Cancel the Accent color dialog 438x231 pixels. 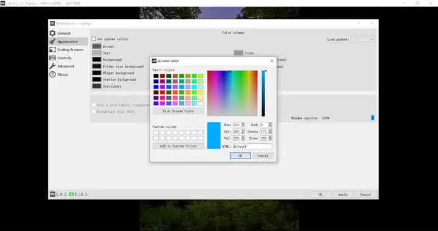263,155
